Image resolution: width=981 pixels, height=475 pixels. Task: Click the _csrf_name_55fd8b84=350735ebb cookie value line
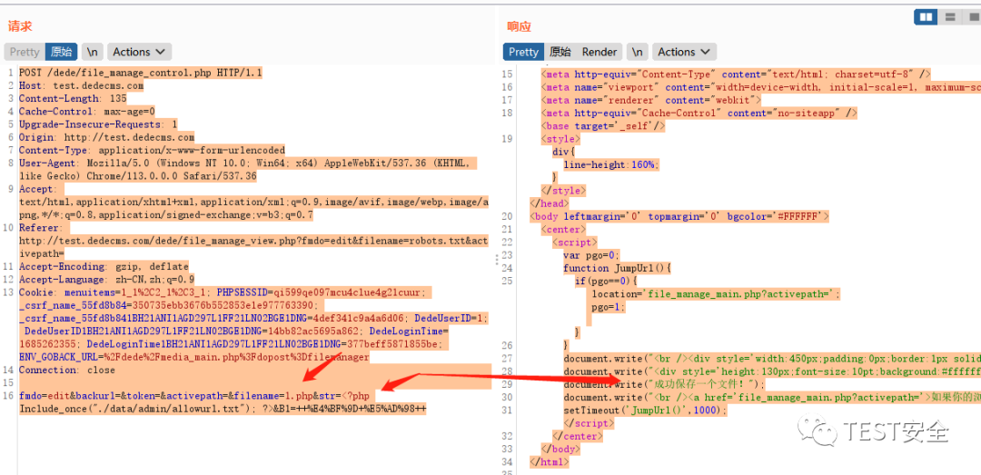[x=169, y=305]
